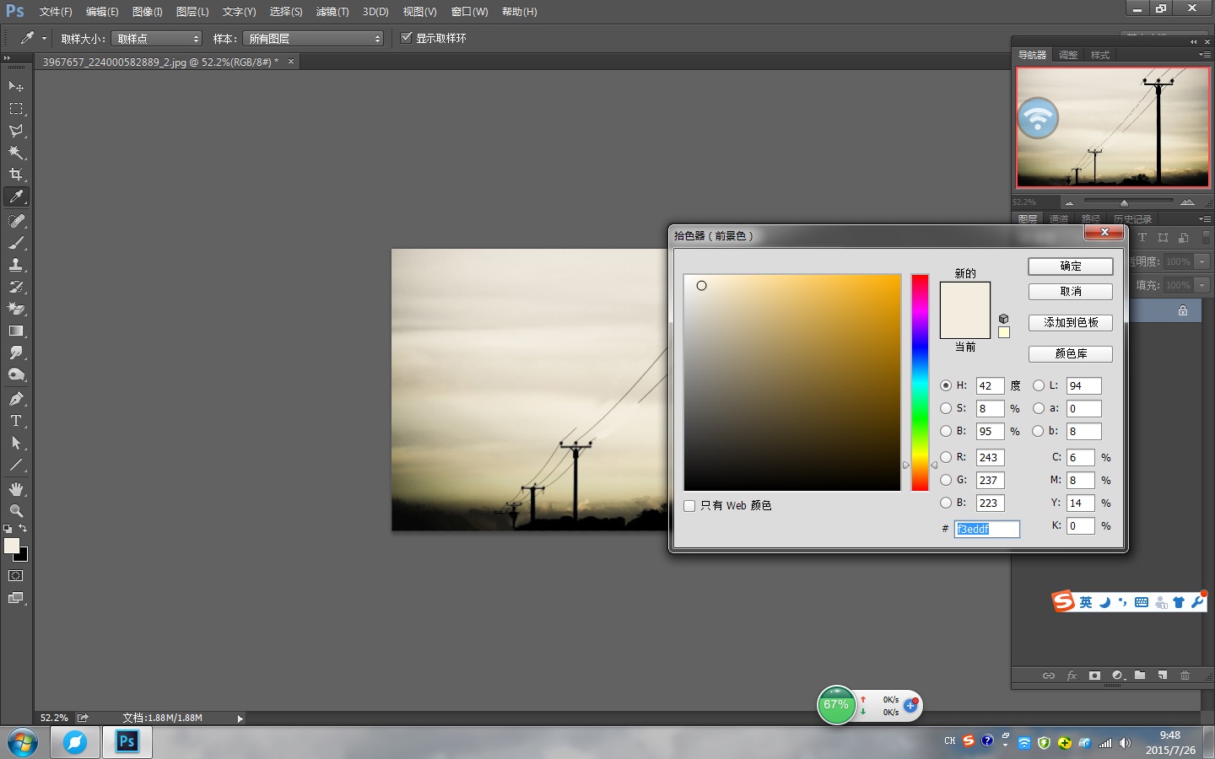Viewport: 1215px width, 759px height.
Task: Pick the Hand tool
Action: coord(16,489)
